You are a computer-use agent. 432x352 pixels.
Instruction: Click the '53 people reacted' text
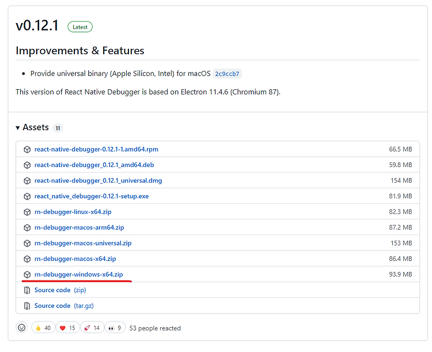click(155, 328)
